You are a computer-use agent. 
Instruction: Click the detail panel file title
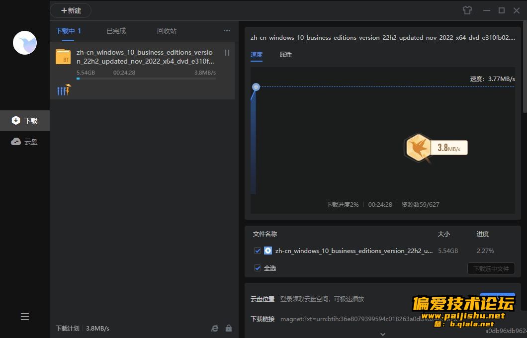383,38
